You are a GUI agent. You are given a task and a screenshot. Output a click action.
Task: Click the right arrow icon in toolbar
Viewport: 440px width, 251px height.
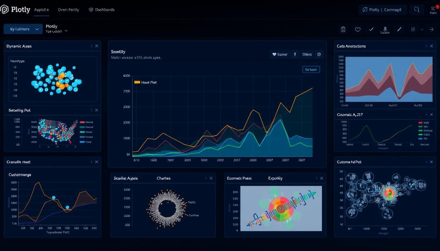pyautogui.click(x=431, y=29)
